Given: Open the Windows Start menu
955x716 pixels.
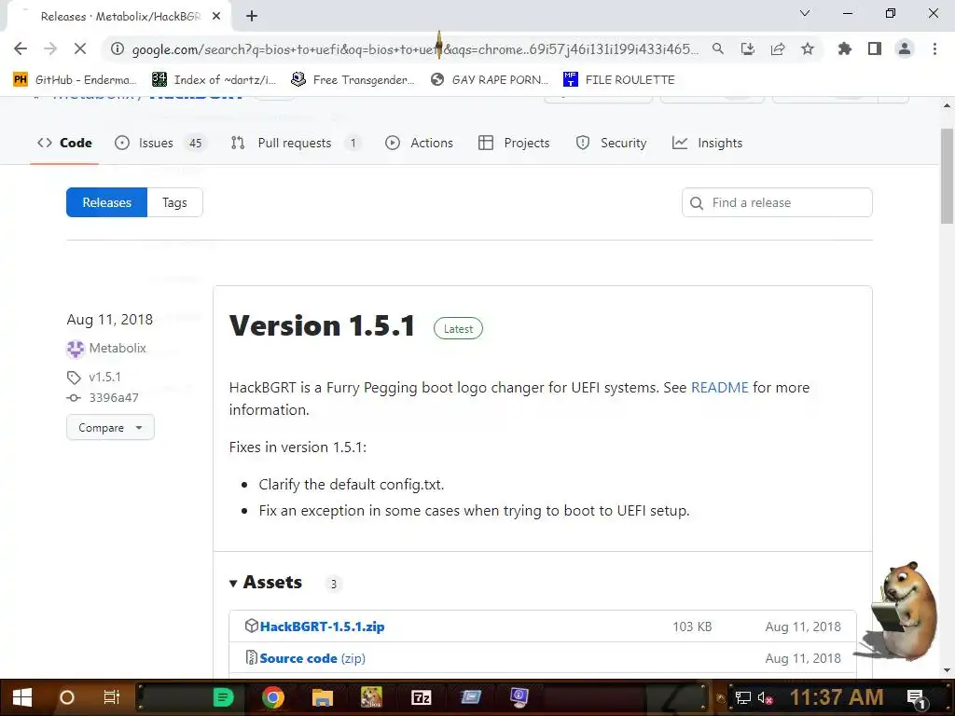Looking at the screenshot, I should click(x=22, y=697).
